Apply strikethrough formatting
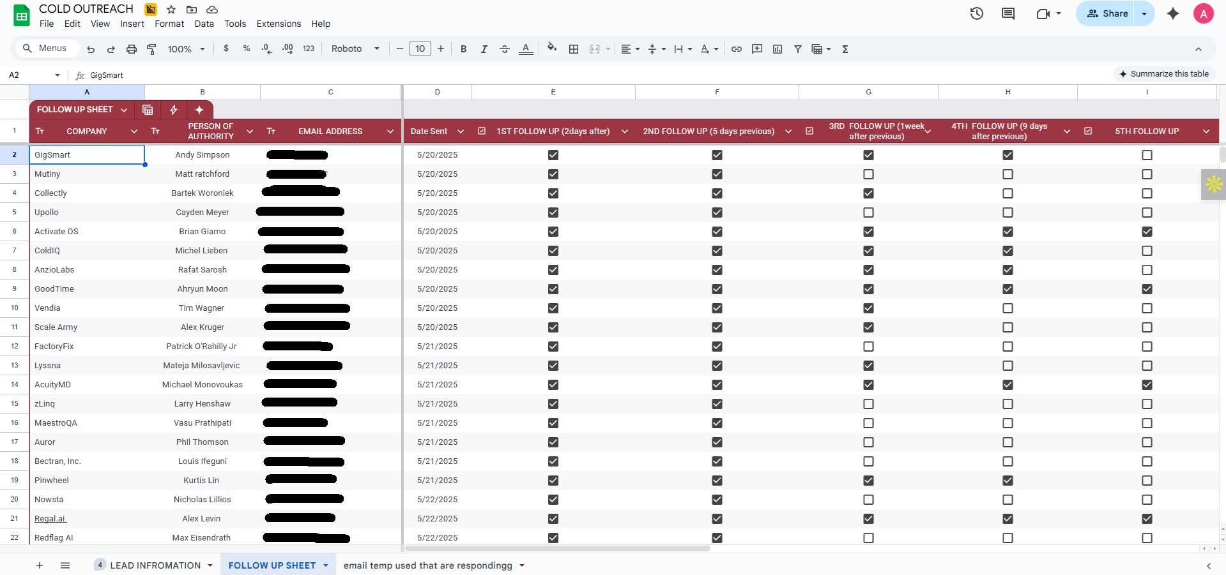This screenshot has width=1226, height=575. (x=505, y=49)
